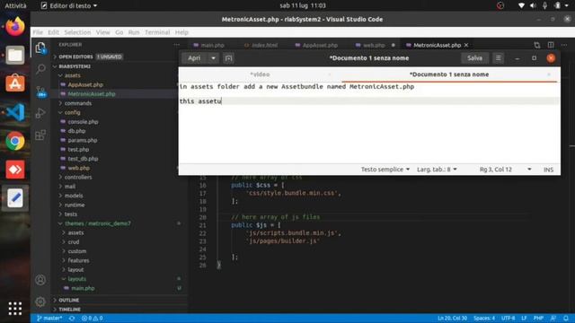Image resolution: width=575 pixels, height=323 pixels.
Task: Open the Terminal menu
Action: point(157,32)
